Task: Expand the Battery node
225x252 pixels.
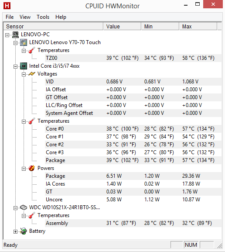Action: point(15,231)
